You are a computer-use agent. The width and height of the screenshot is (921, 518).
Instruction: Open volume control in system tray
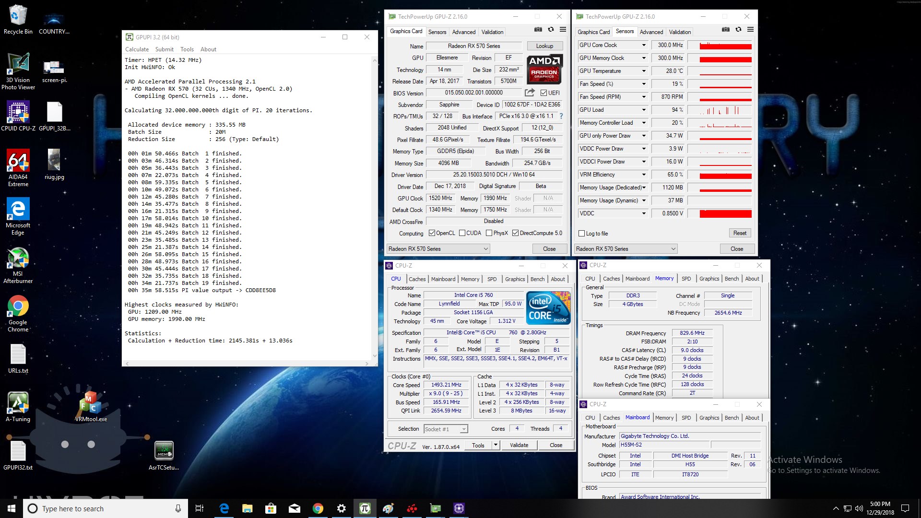859,508
